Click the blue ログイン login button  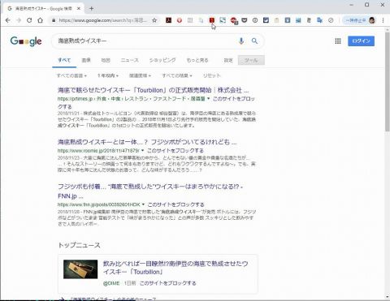pyautogui.click(x=361, y=41)
